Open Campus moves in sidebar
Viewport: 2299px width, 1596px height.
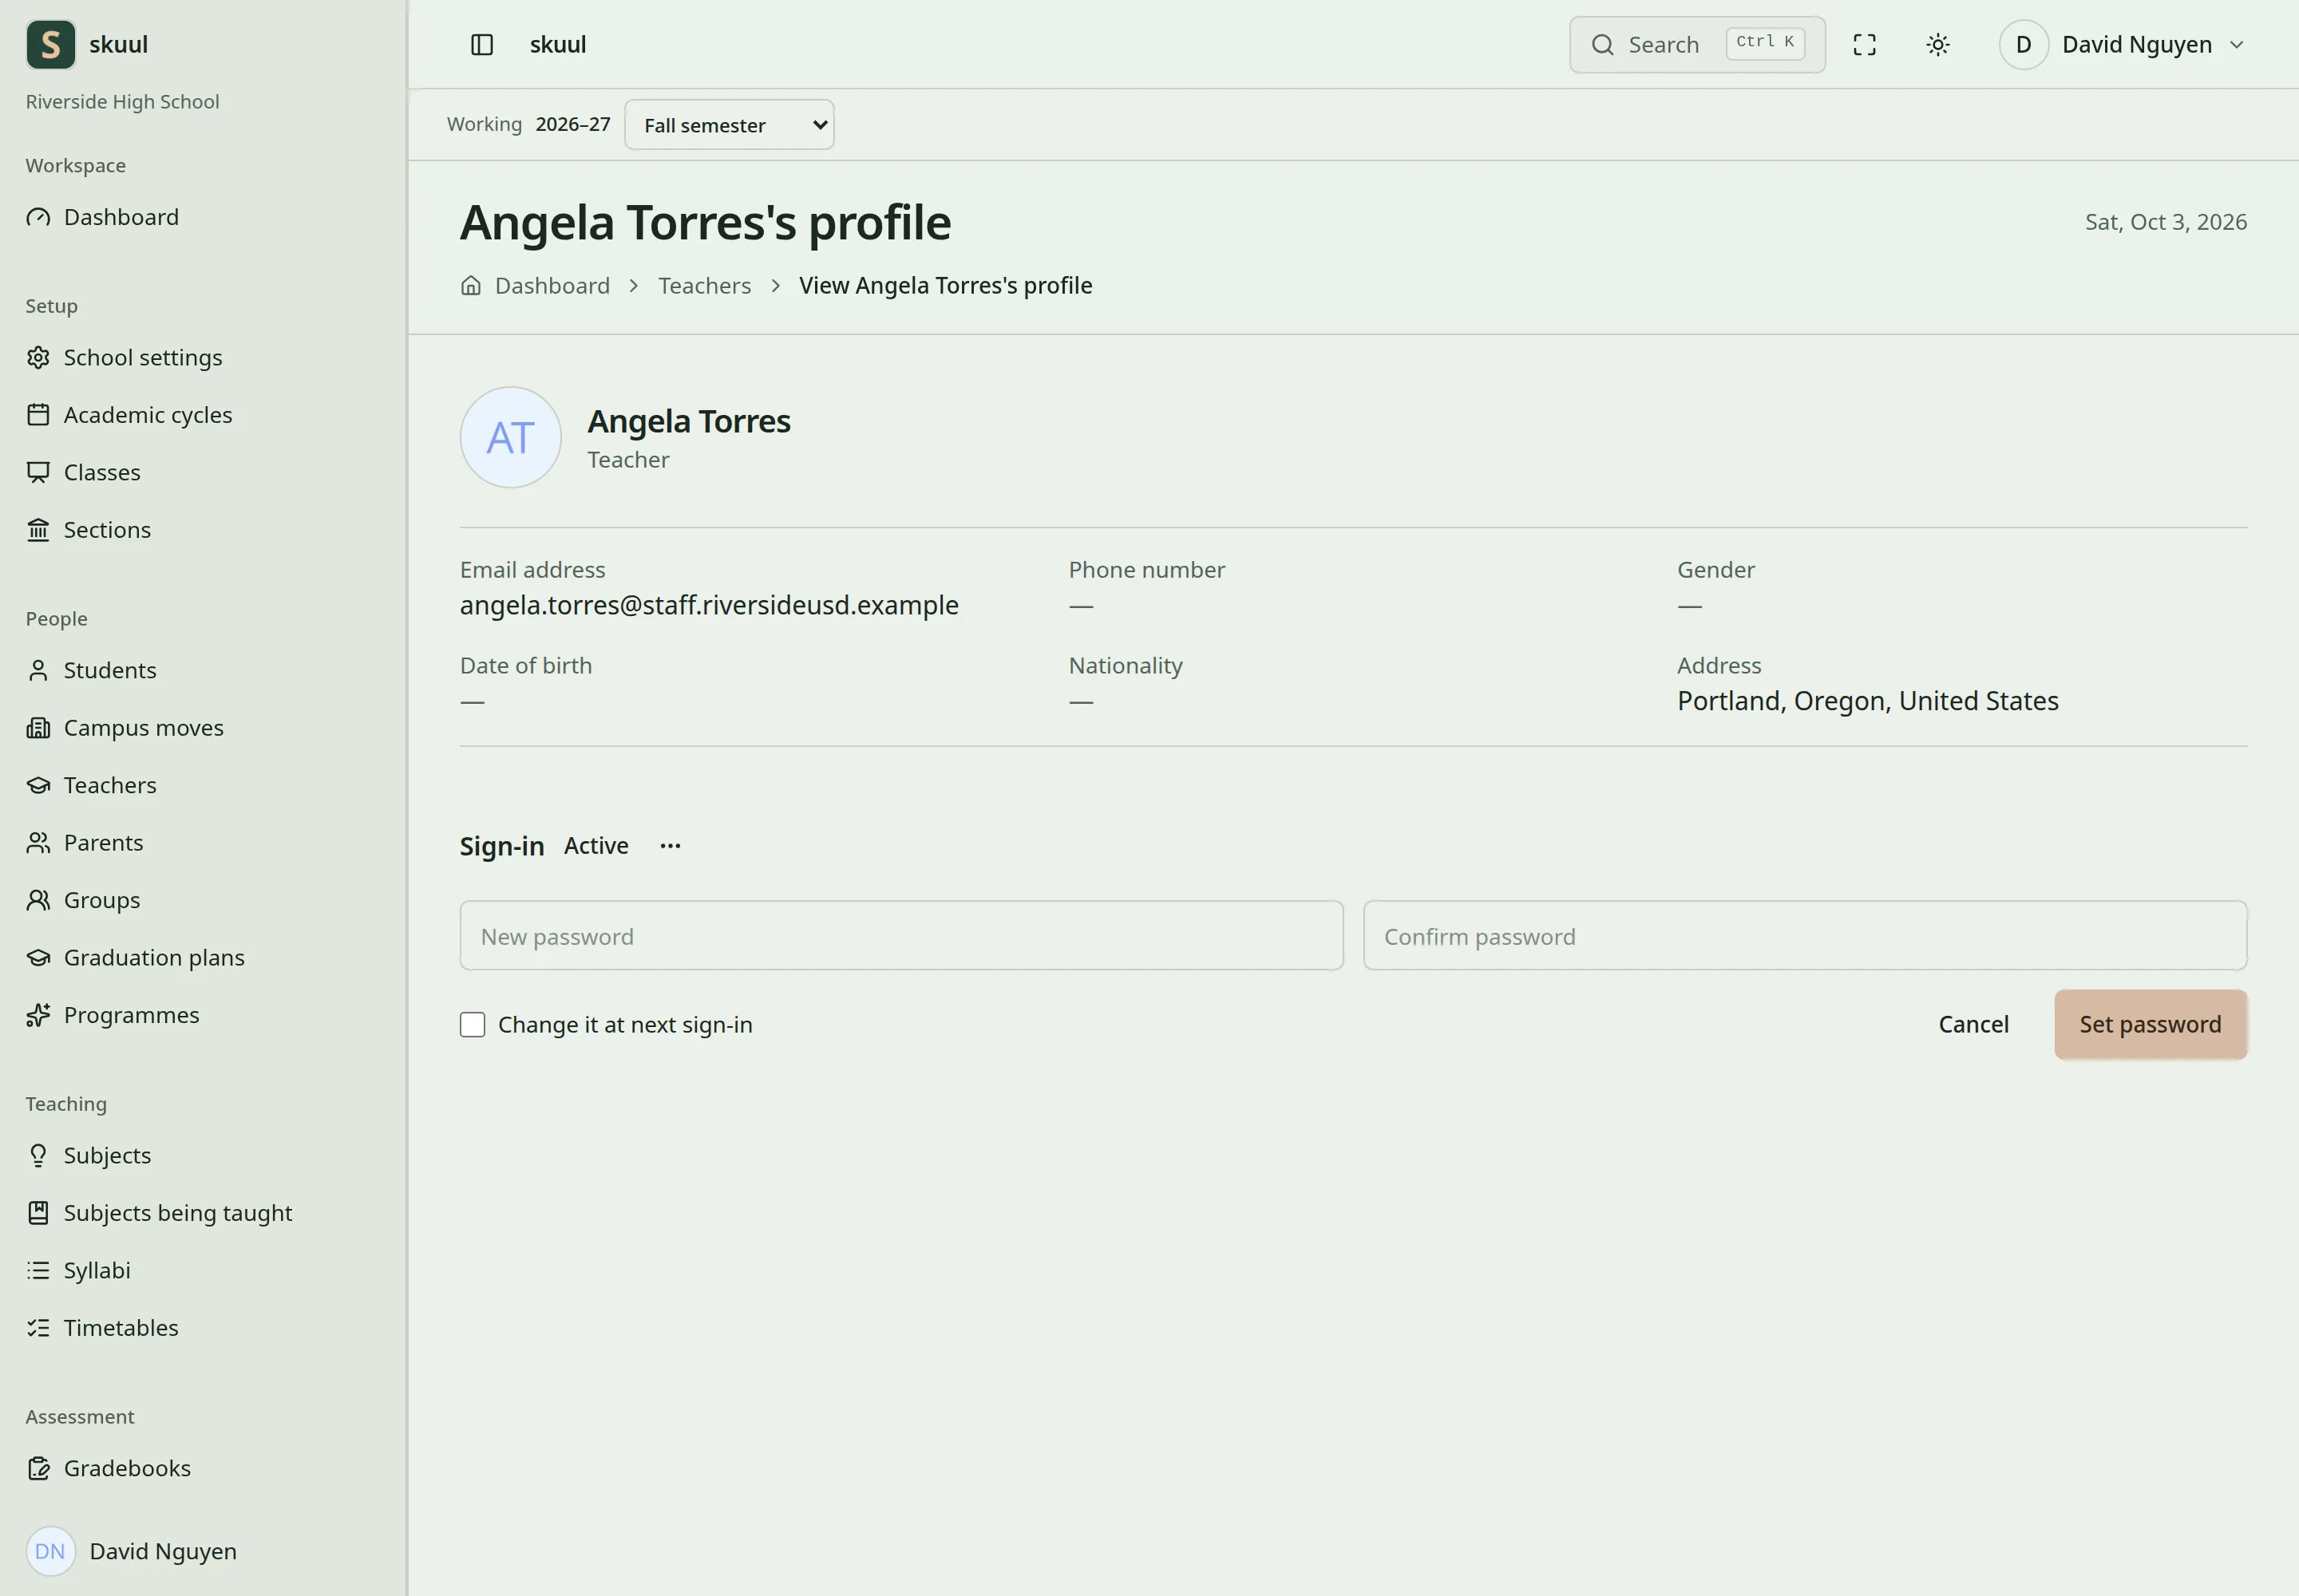(144, 728)
